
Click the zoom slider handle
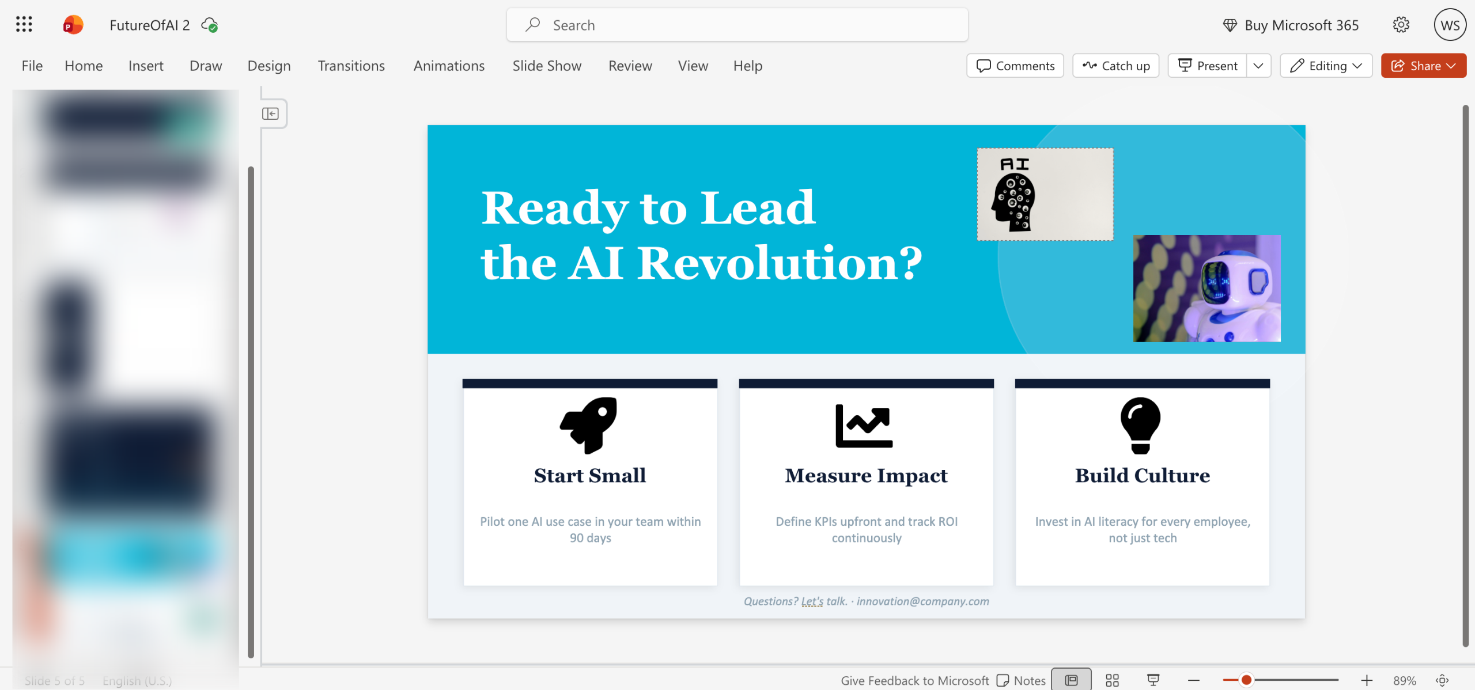[1246, 680]
